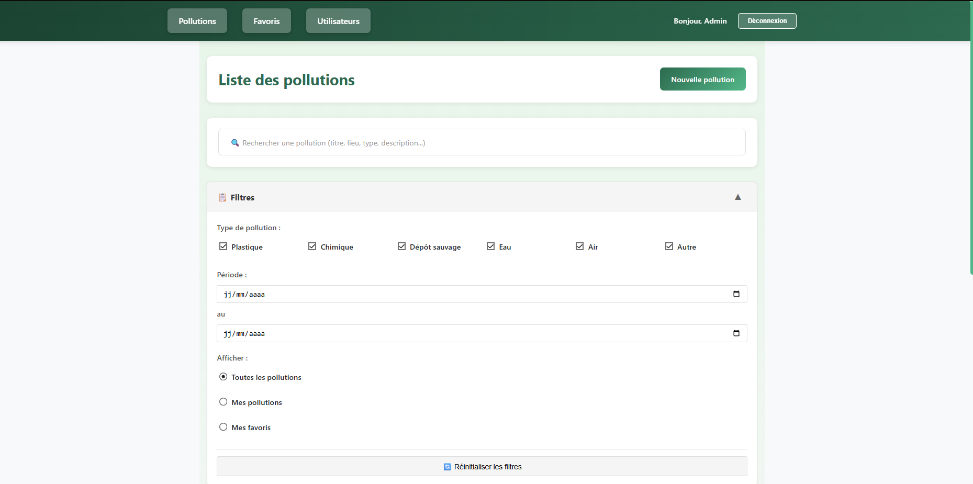973x484 pixels.
Task: Click the Filtres clipboard icon
Action: 222,197
